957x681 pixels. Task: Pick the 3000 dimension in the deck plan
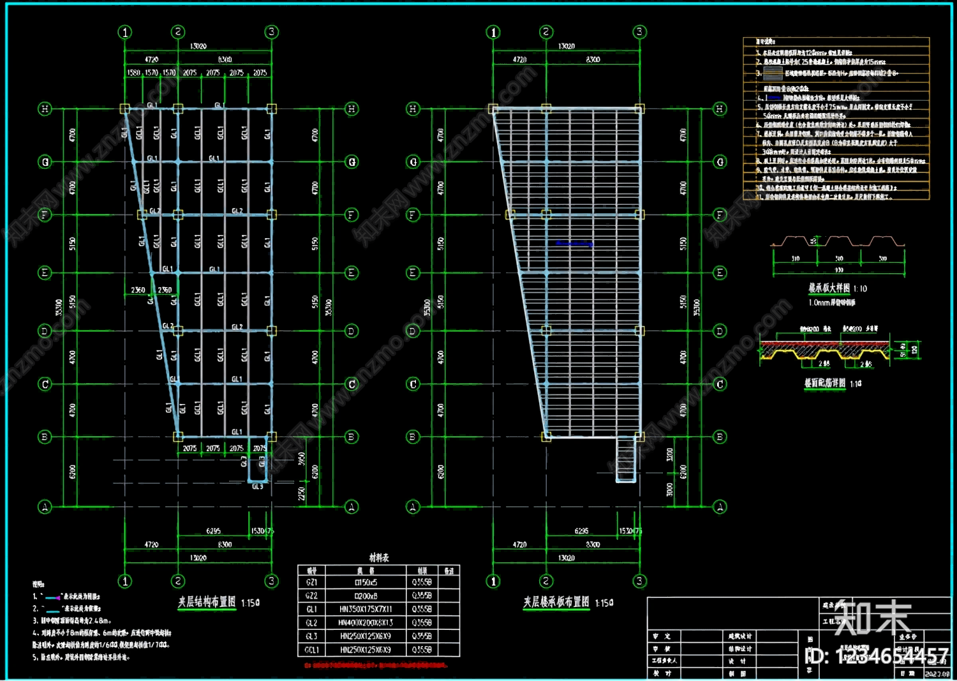[670, 490]
